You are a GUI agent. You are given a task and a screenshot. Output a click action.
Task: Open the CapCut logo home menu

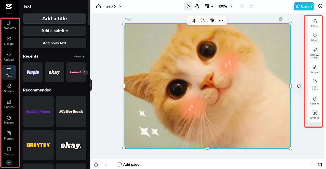coord(9,6)
